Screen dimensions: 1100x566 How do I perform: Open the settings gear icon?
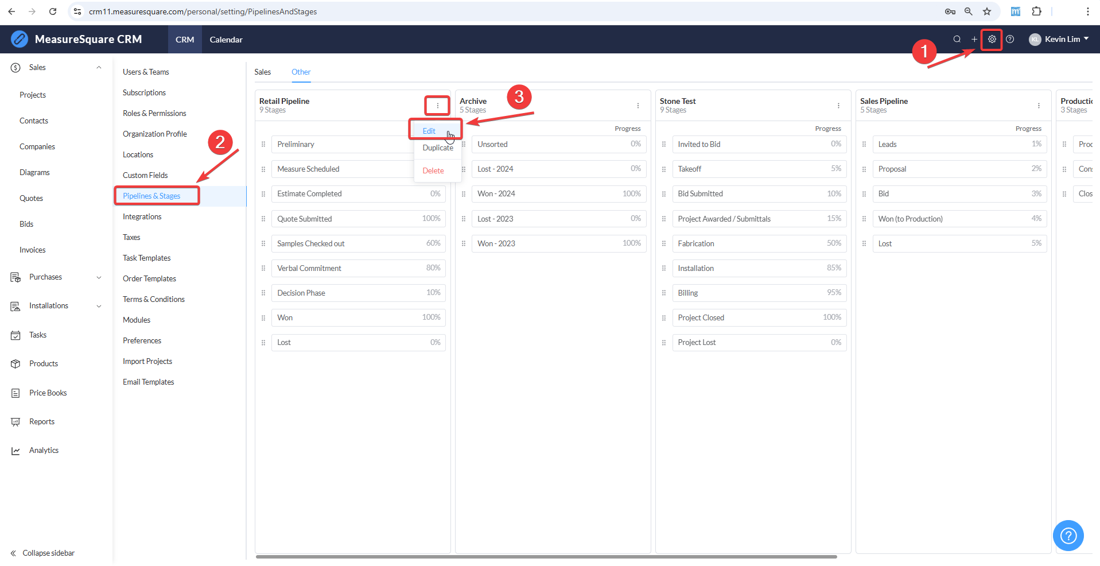992,40
